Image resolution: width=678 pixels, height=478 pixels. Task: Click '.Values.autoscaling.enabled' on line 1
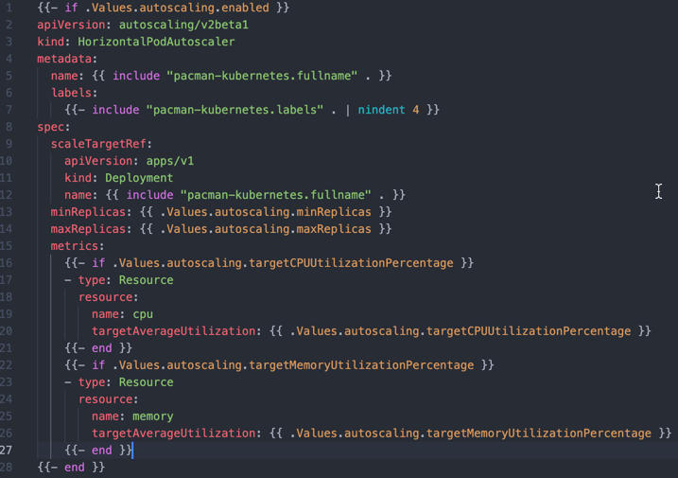tap(177, 8)
